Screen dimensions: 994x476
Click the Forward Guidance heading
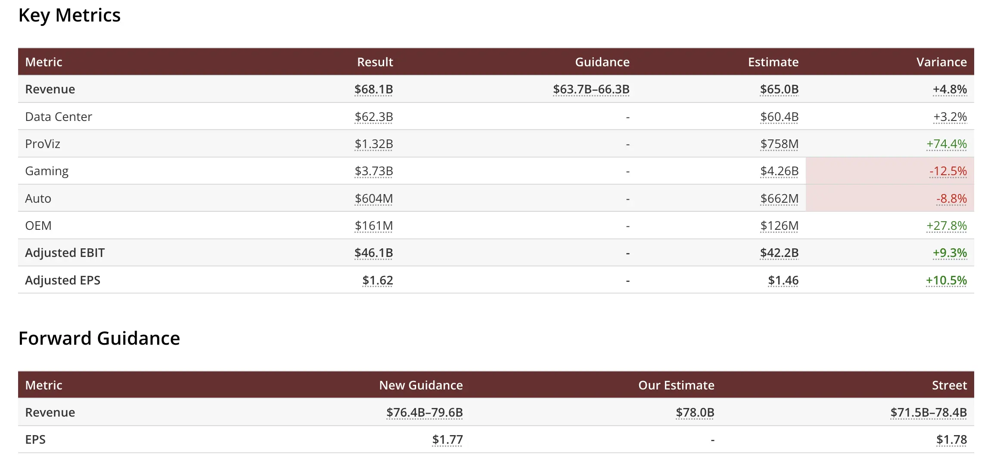(99, 338)
